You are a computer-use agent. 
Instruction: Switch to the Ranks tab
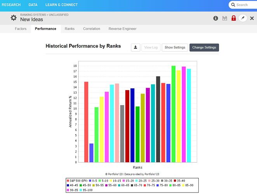tap(69, 29)
